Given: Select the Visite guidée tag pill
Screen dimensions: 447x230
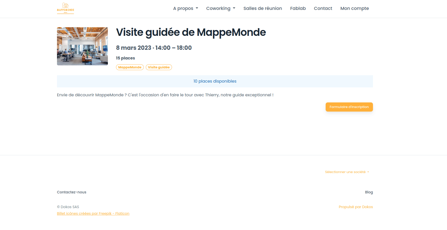Looking at the screenshot, I should point(159,67).
